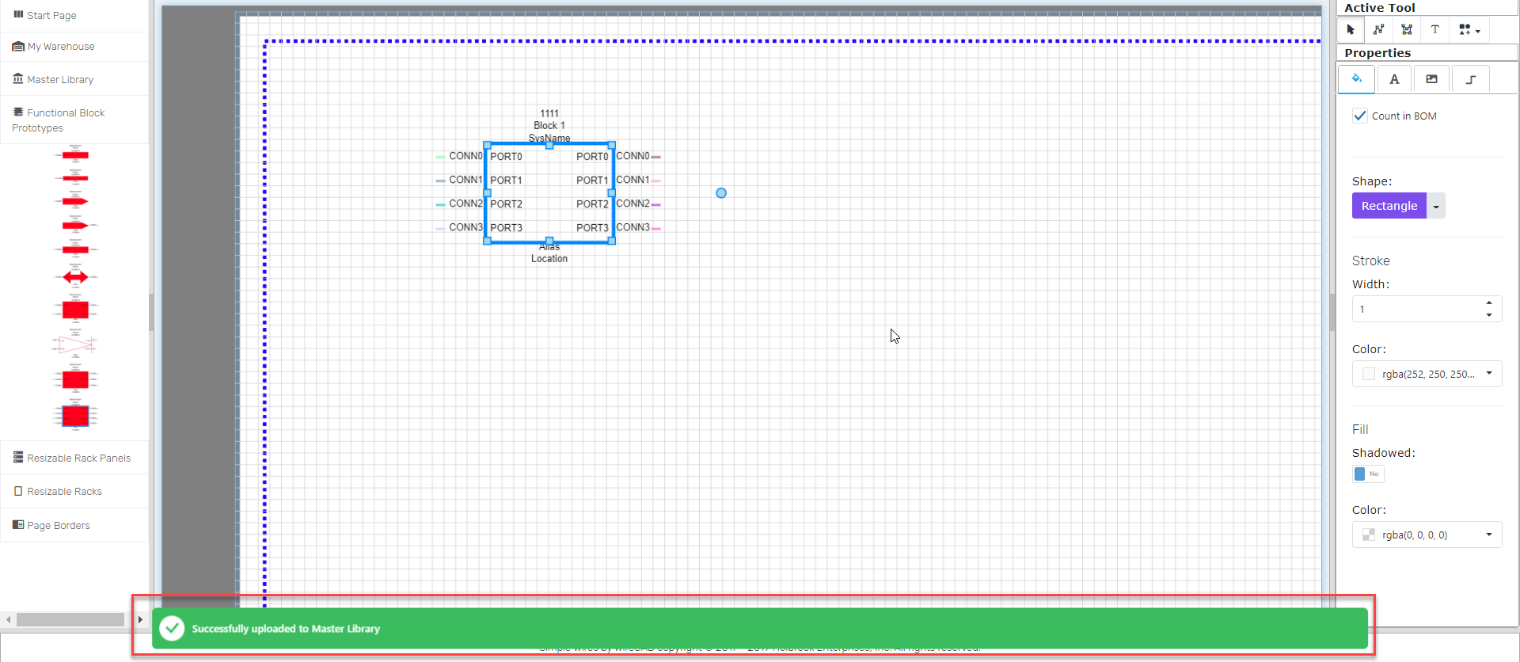Click the left CONN3 connector label
Image resolution: width=1520 pixels, height=662 pixels.
pos(465,227)
